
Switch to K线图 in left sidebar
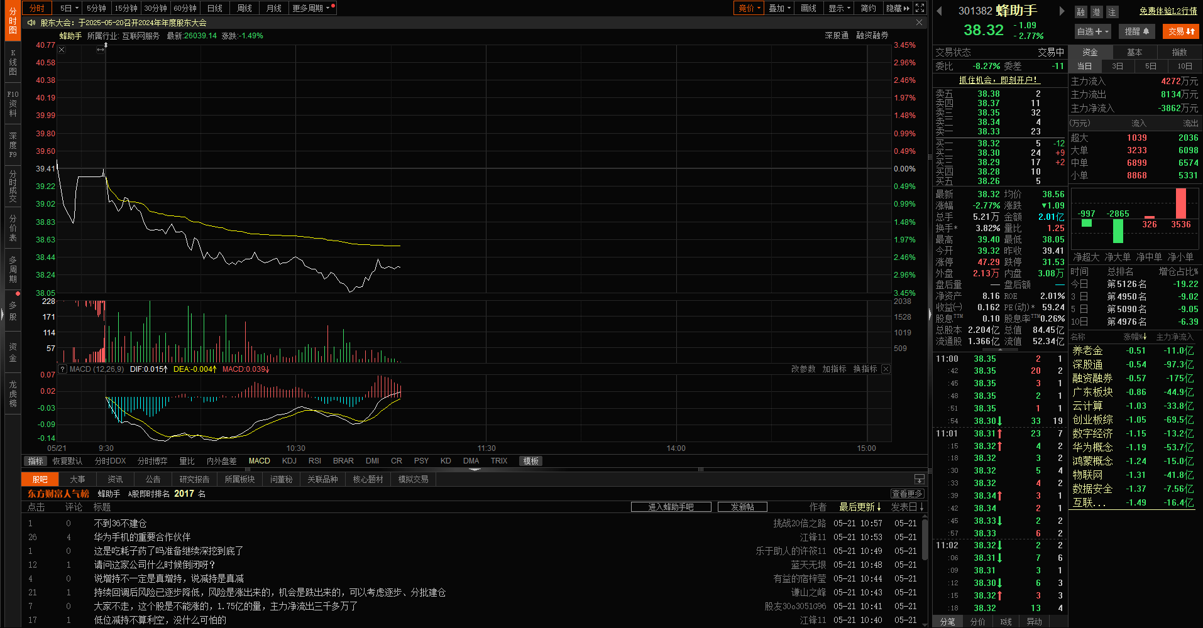[x=13, y=62]
